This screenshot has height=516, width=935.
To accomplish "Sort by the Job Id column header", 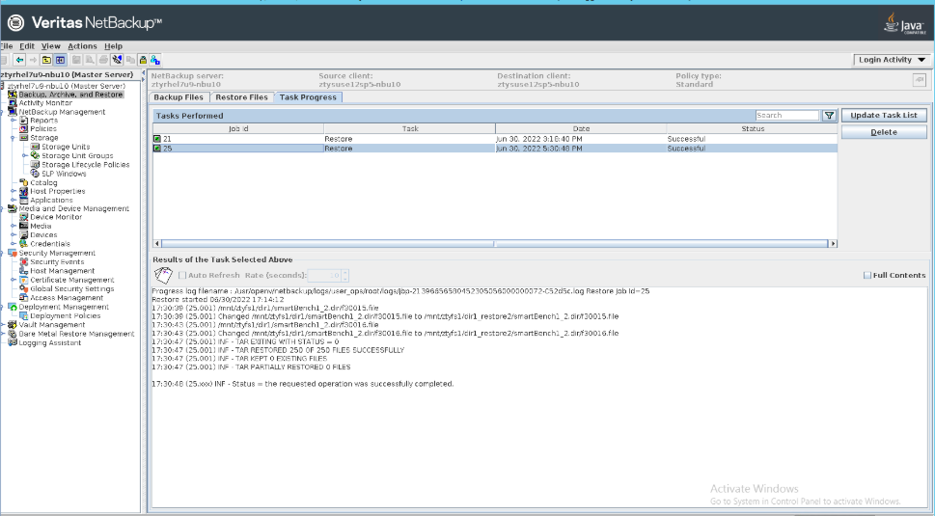I will pyautogui.click(x=238, y=128).
